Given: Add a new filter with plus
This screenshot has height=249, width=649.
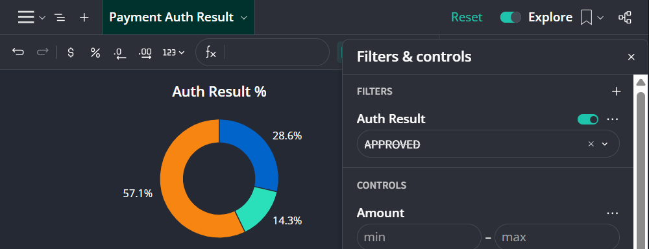Looking at the screenshot, I should (x=617, y=91).
